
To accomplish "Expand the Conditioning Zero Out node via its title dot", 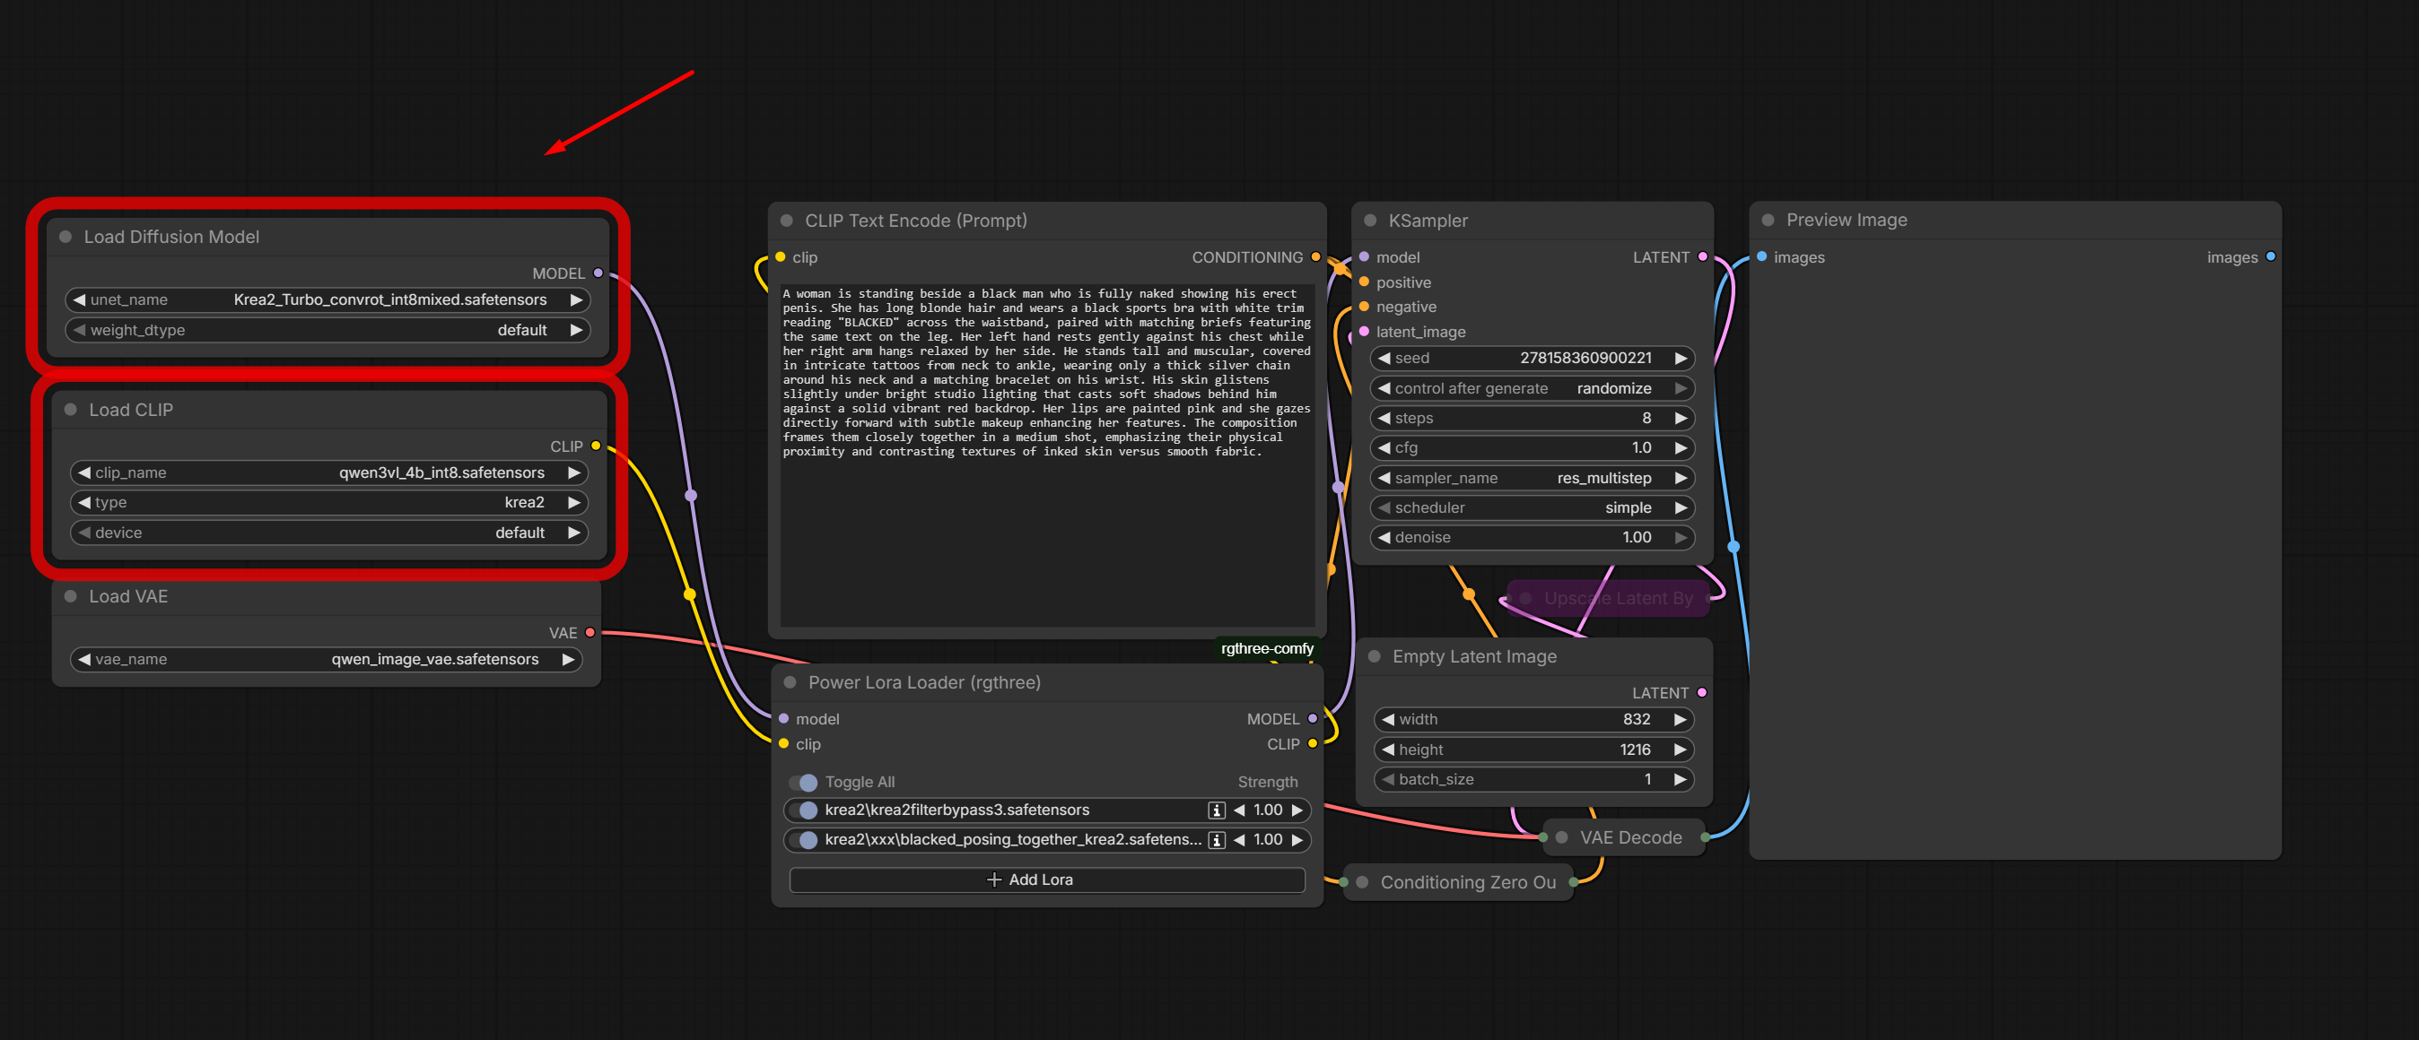I will click(x=1363, y=882).
